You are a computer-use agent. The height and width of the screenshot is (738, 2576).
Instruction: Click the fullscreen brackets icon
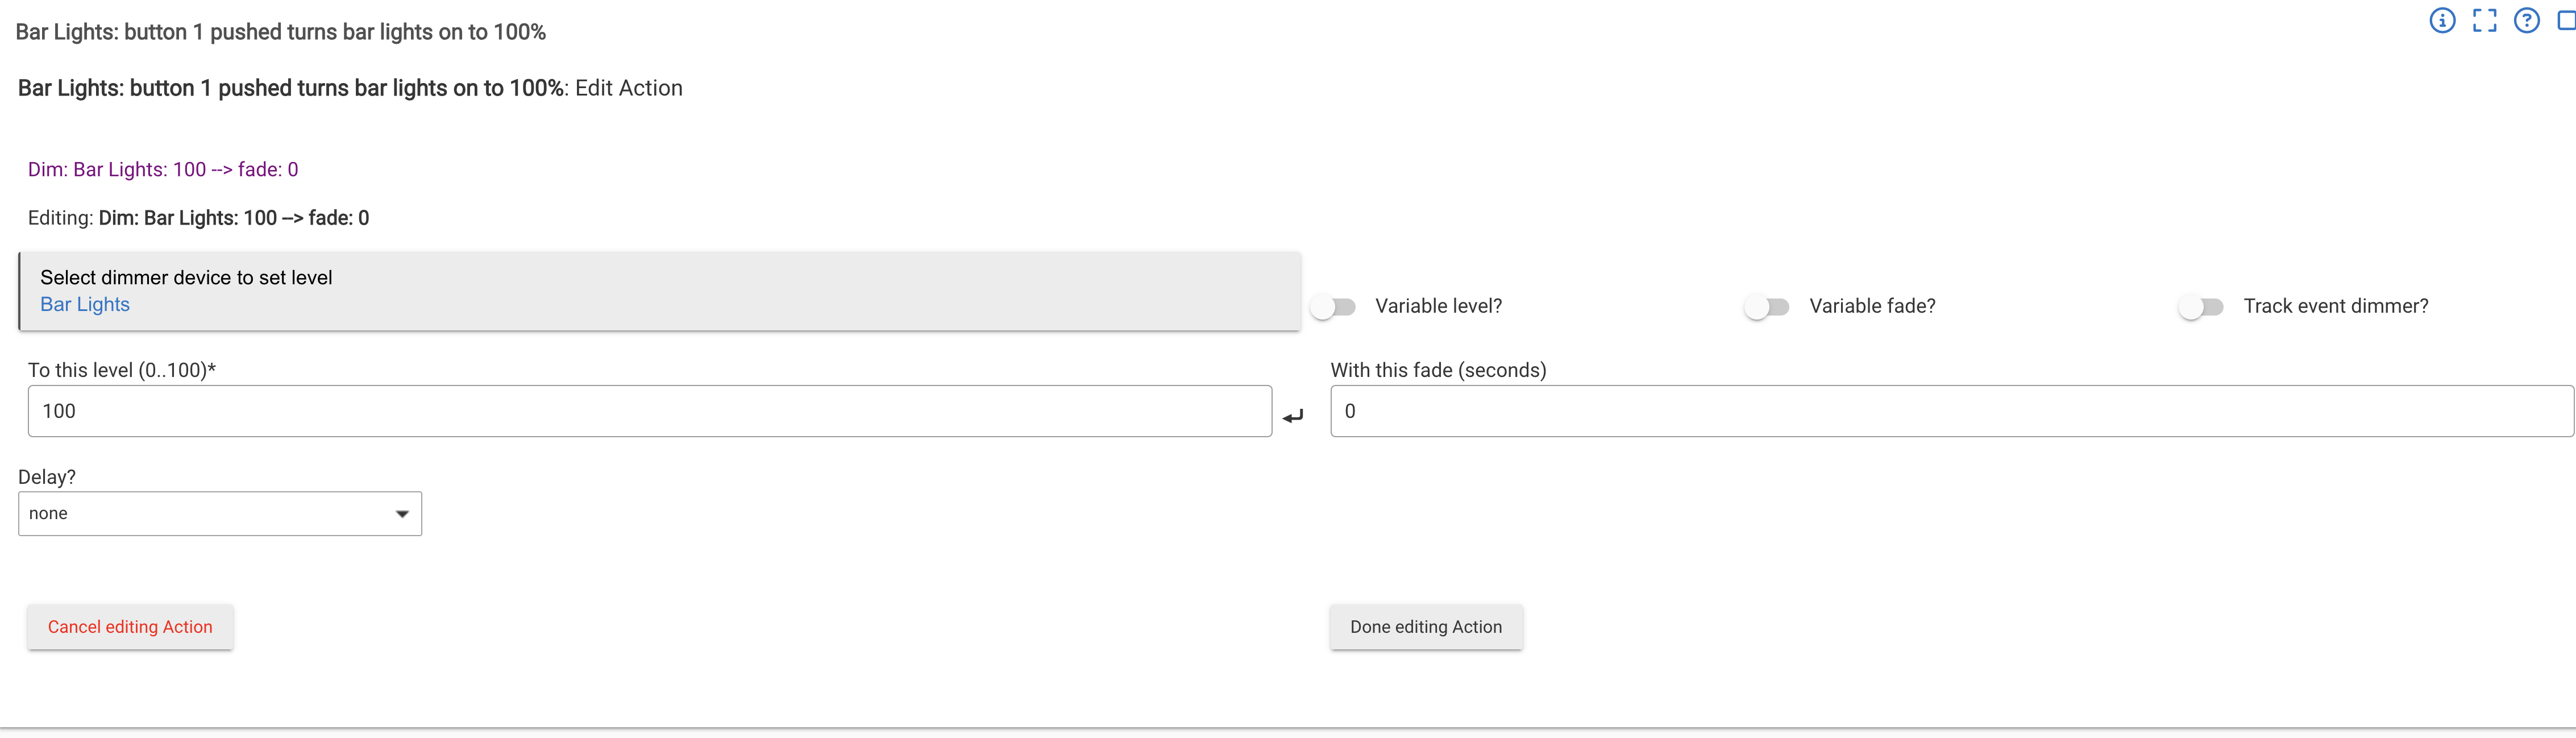click(2484, 21)
